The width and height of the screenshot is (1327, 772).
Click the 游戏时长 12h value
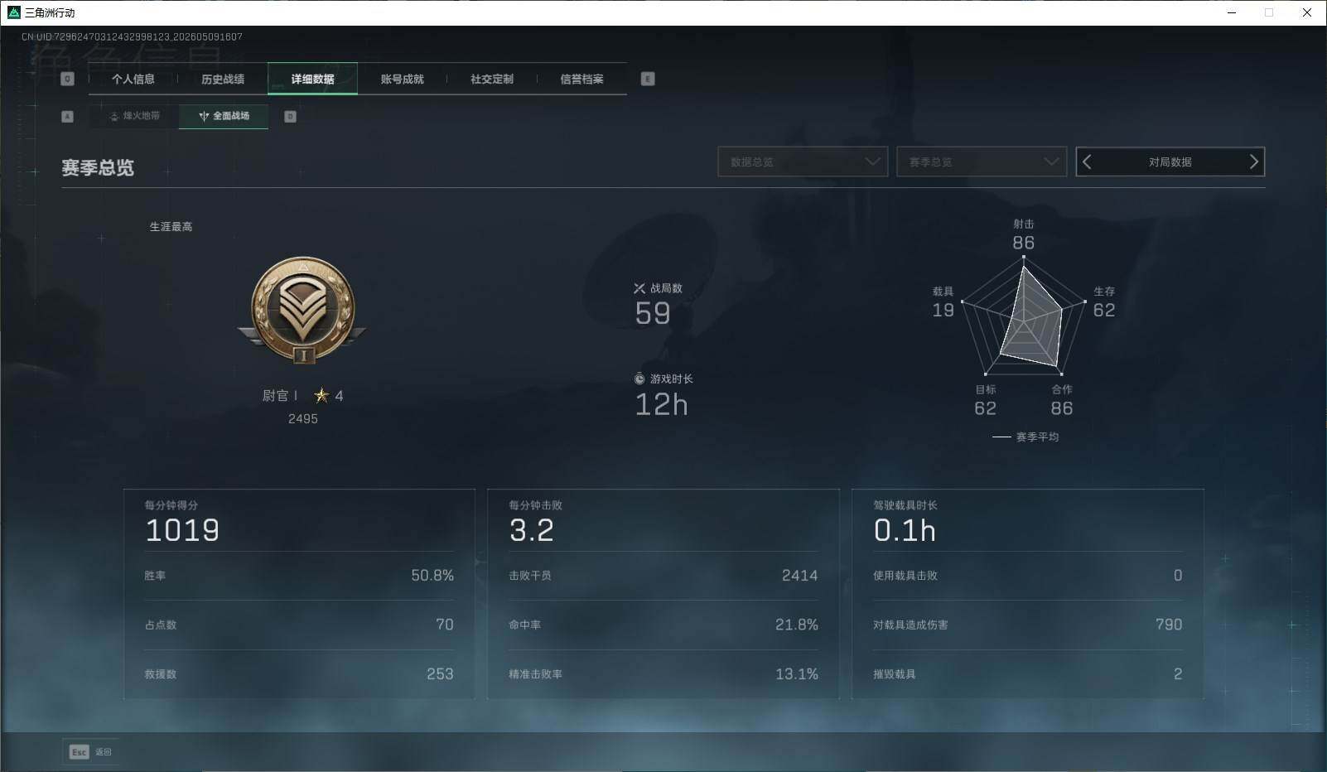pyautogui.click(x=661, y=405)
